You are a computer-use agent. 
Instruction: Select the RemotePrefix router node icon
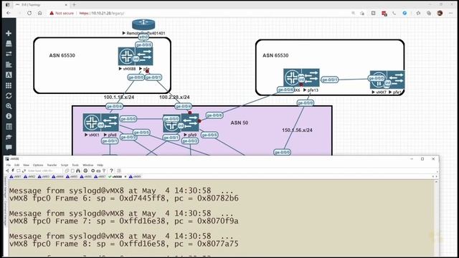pyautogui.click(x=143, y=24)
